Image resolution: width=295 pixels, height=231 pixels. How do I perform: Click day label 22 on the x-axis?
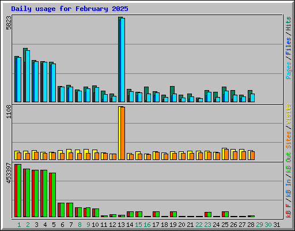click(199, 225)
